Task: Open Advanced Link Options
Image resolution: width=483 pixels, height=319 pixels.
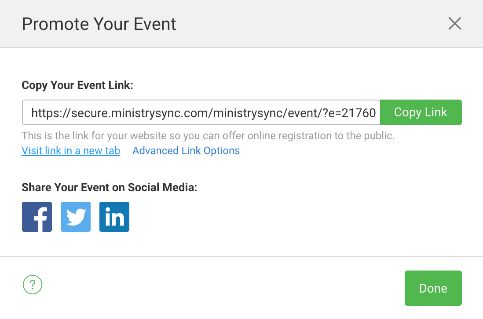Action: (x=186, y=151)
